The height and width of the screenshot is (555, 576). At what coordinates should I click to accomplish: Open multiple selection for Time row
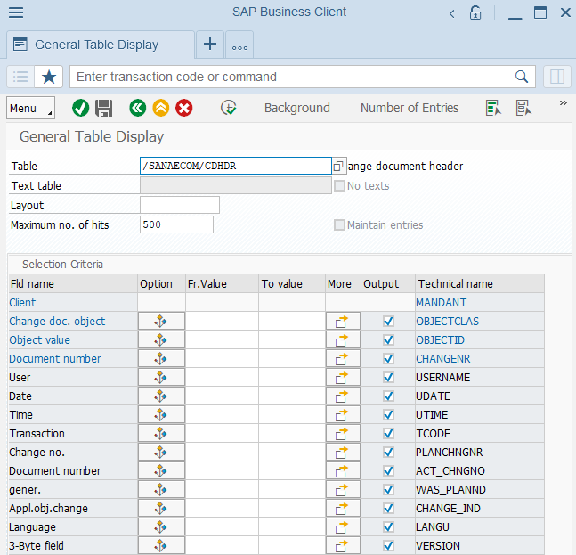[343, 415]
